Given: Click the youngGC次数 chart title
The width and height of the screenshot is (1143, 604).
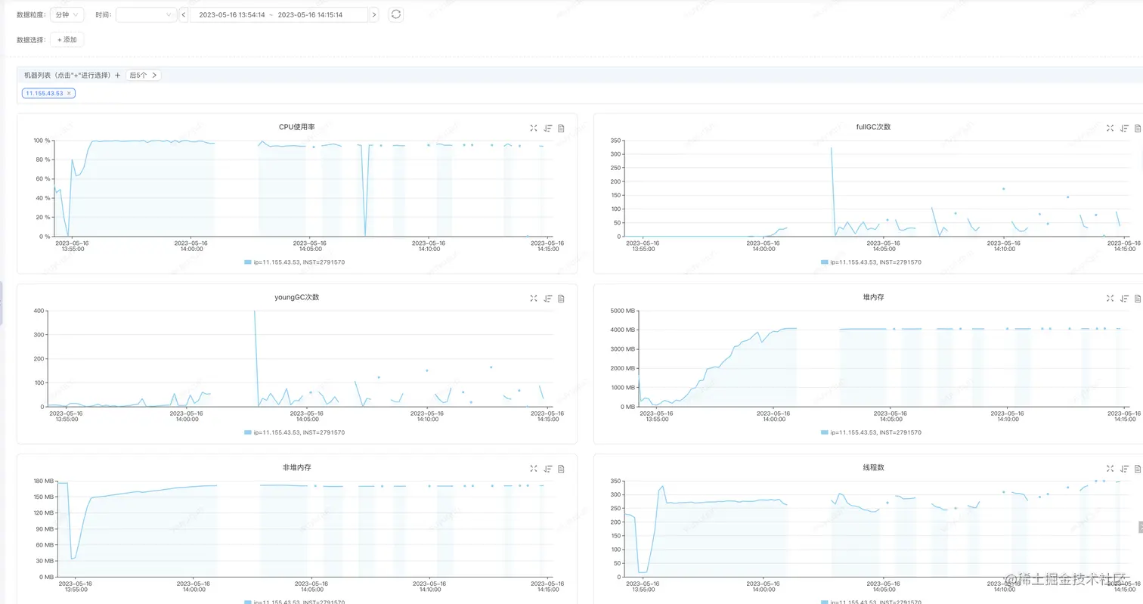Looking at the screenshot, I should pyautogui.click(x=296, y=297).
